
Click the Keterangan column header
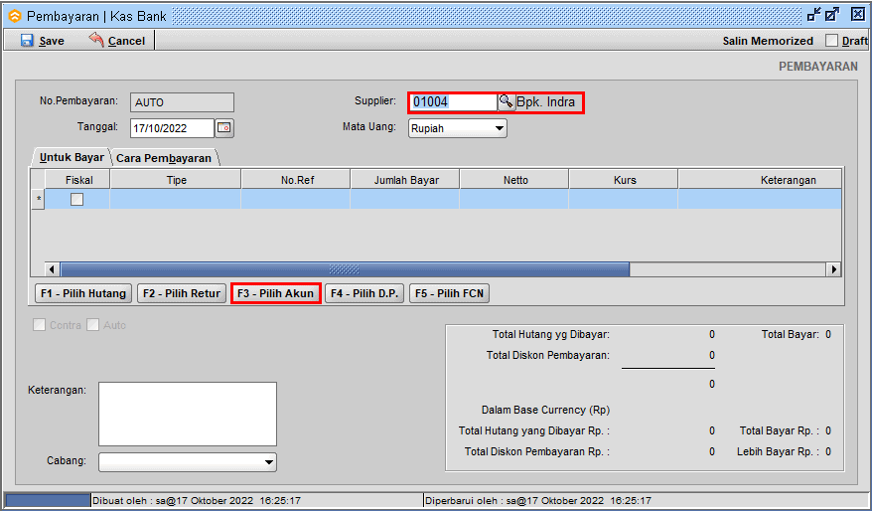coord(760,180)
